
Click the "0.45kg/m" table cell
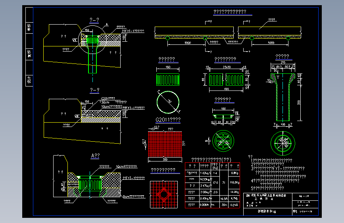click(x=205, y=198)
